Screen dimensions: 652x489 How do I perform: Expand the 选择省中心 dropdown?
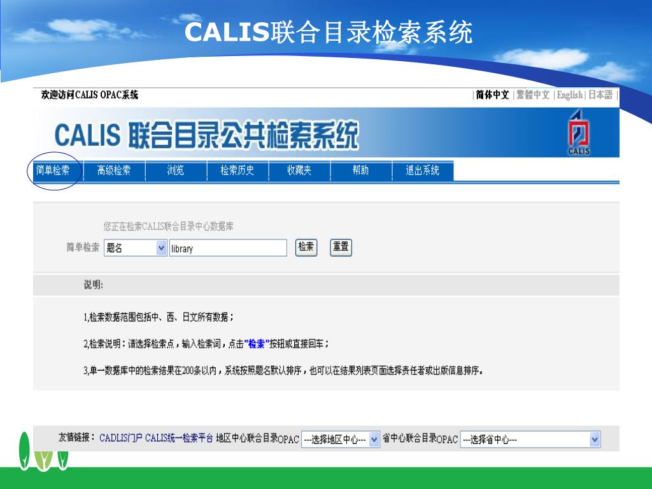tap(530, 439)
